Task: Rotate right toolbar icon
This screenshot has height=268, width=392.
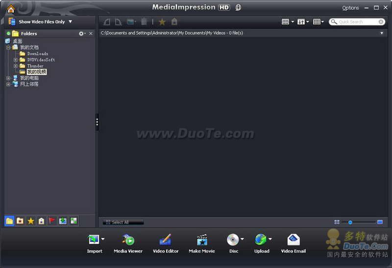Action: (118, 22)
